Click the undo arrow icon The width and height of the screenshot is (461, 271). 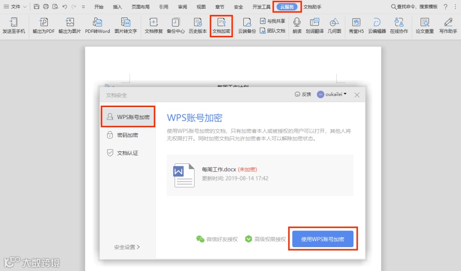pos(65,6)
